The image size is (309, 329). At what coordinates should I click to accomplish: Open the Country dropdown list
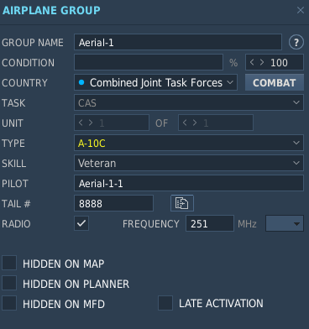pyautogui.click(x=155, y=82)
